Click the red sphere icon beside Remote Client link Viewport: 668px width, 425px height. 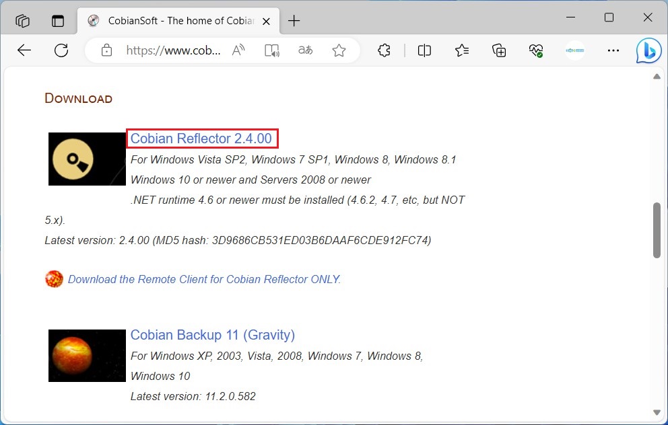coord(54,279)
